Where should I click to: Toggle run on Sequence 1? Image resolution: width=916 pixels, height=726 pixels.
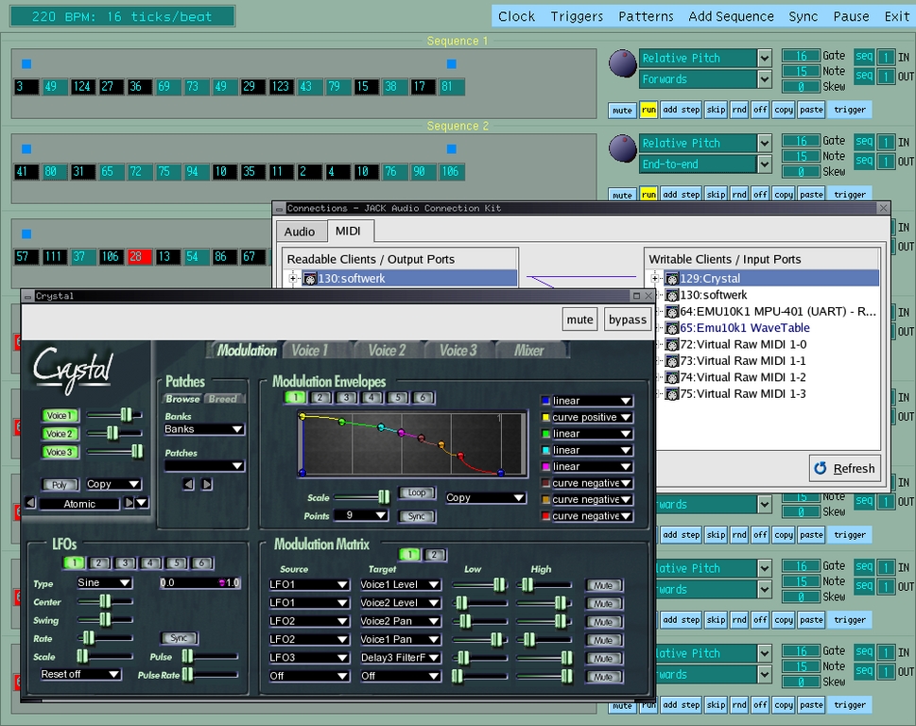(x=648, y=110)
